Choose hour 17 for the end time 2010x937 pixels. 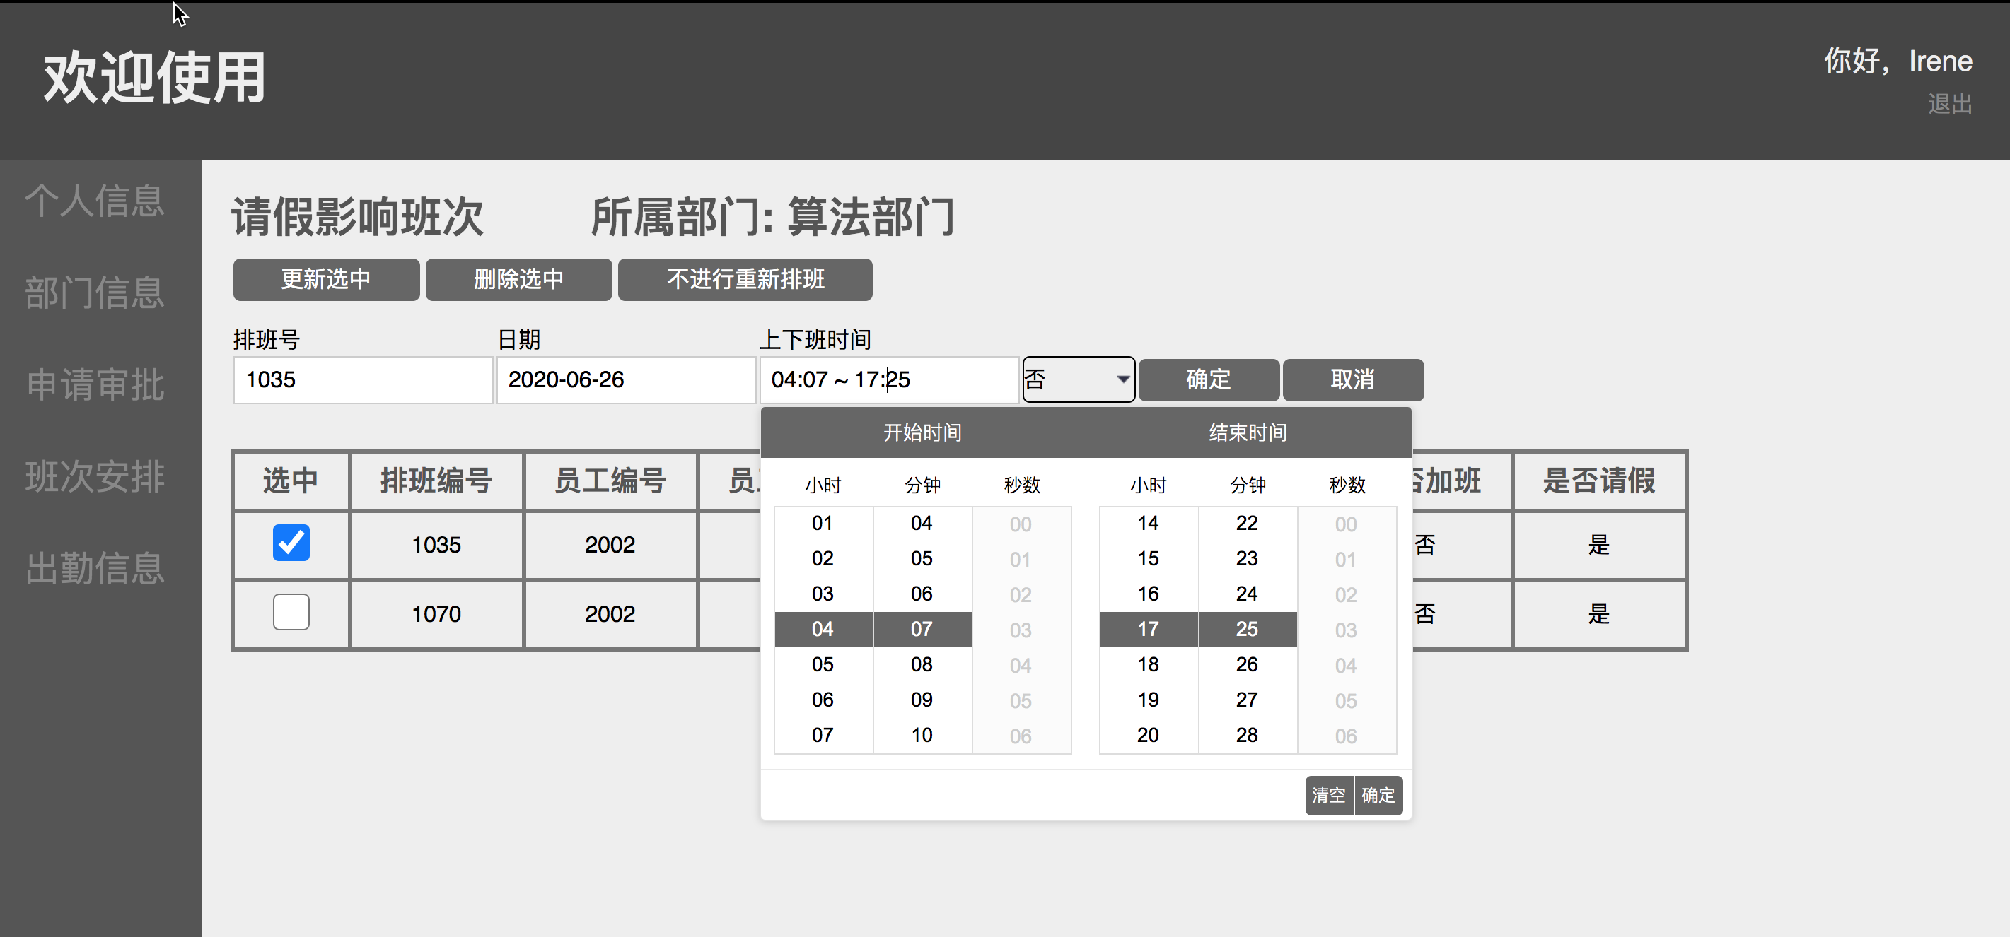(1147, 629)
